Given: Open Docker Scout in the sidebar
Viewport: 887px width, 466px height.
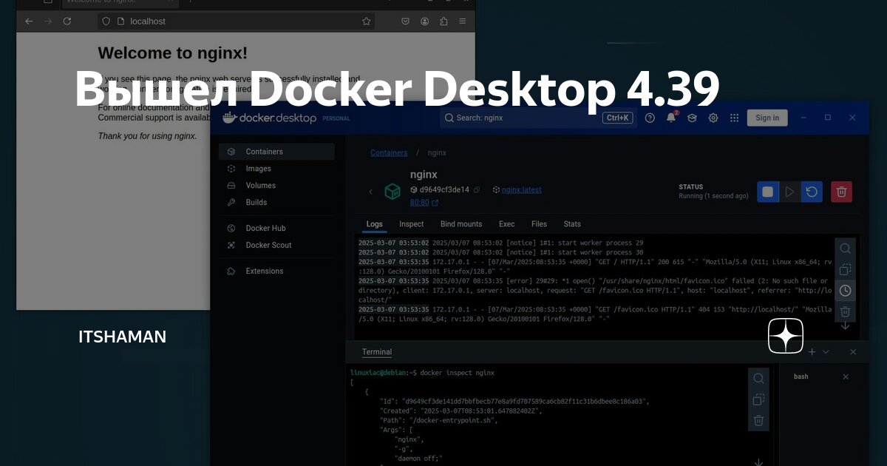Looking at the screenshot, I should coord(267,245).
